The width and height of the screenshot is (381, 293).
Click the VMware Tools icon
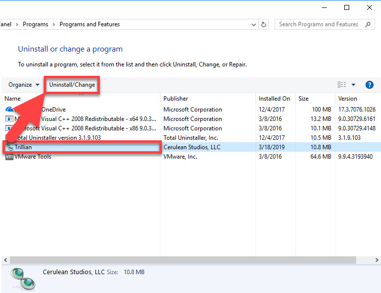point(9,157)
